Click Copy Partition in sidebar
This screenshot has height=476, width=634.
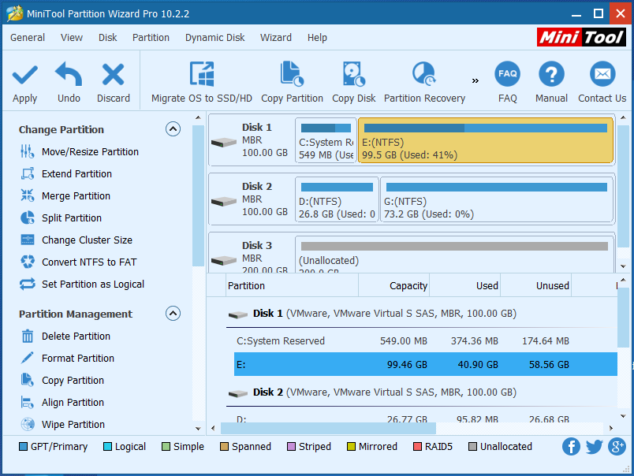pos(62,380)
